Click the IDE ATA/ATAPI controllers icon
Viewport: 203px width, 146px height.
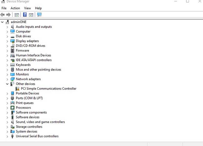pos(12,60)
